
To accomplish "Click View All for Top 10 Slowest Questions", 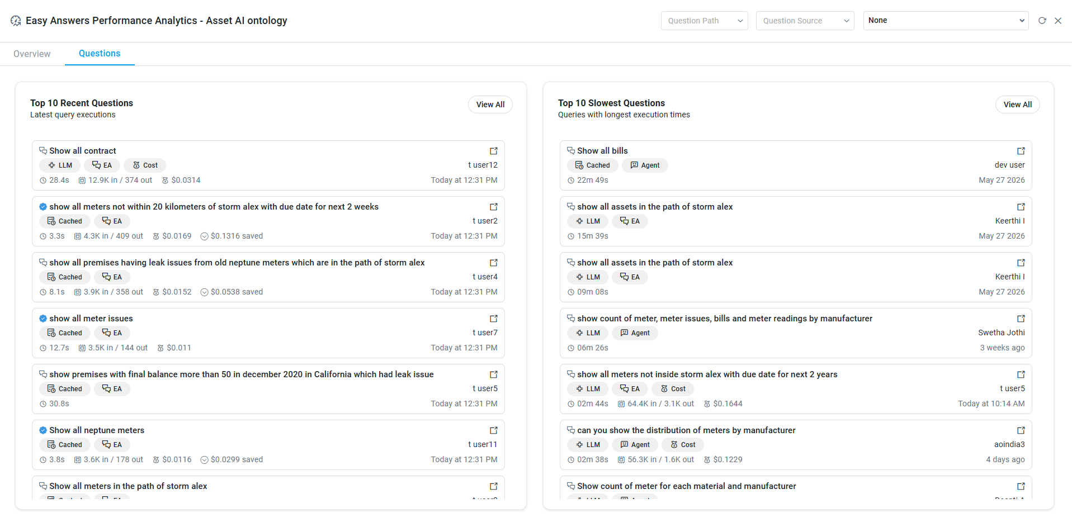I will pyautogui.click(x=1018, y=105).
